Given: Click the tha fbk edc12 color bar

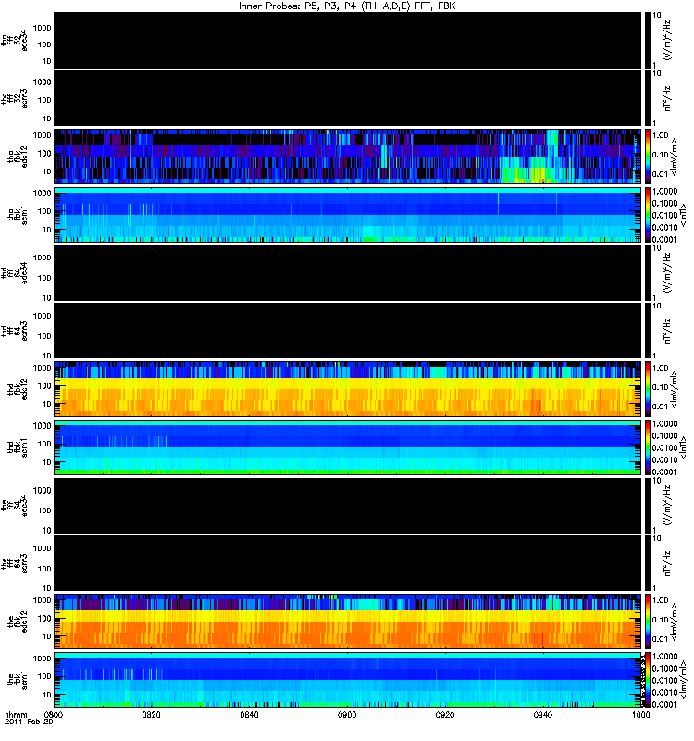Looking at the screenshot, I should 648,157.
